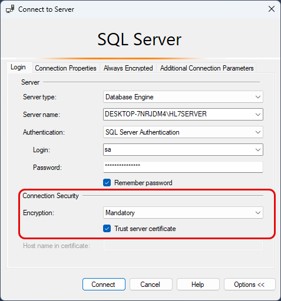
Task: Click the 'Encryption:' label
Action: click(38, 213)
